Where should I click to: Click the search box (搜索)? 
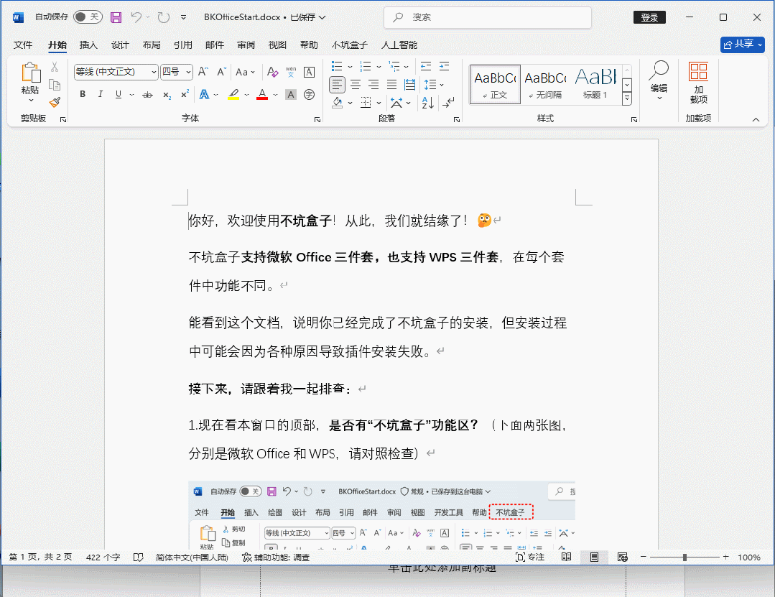(488, 17)
